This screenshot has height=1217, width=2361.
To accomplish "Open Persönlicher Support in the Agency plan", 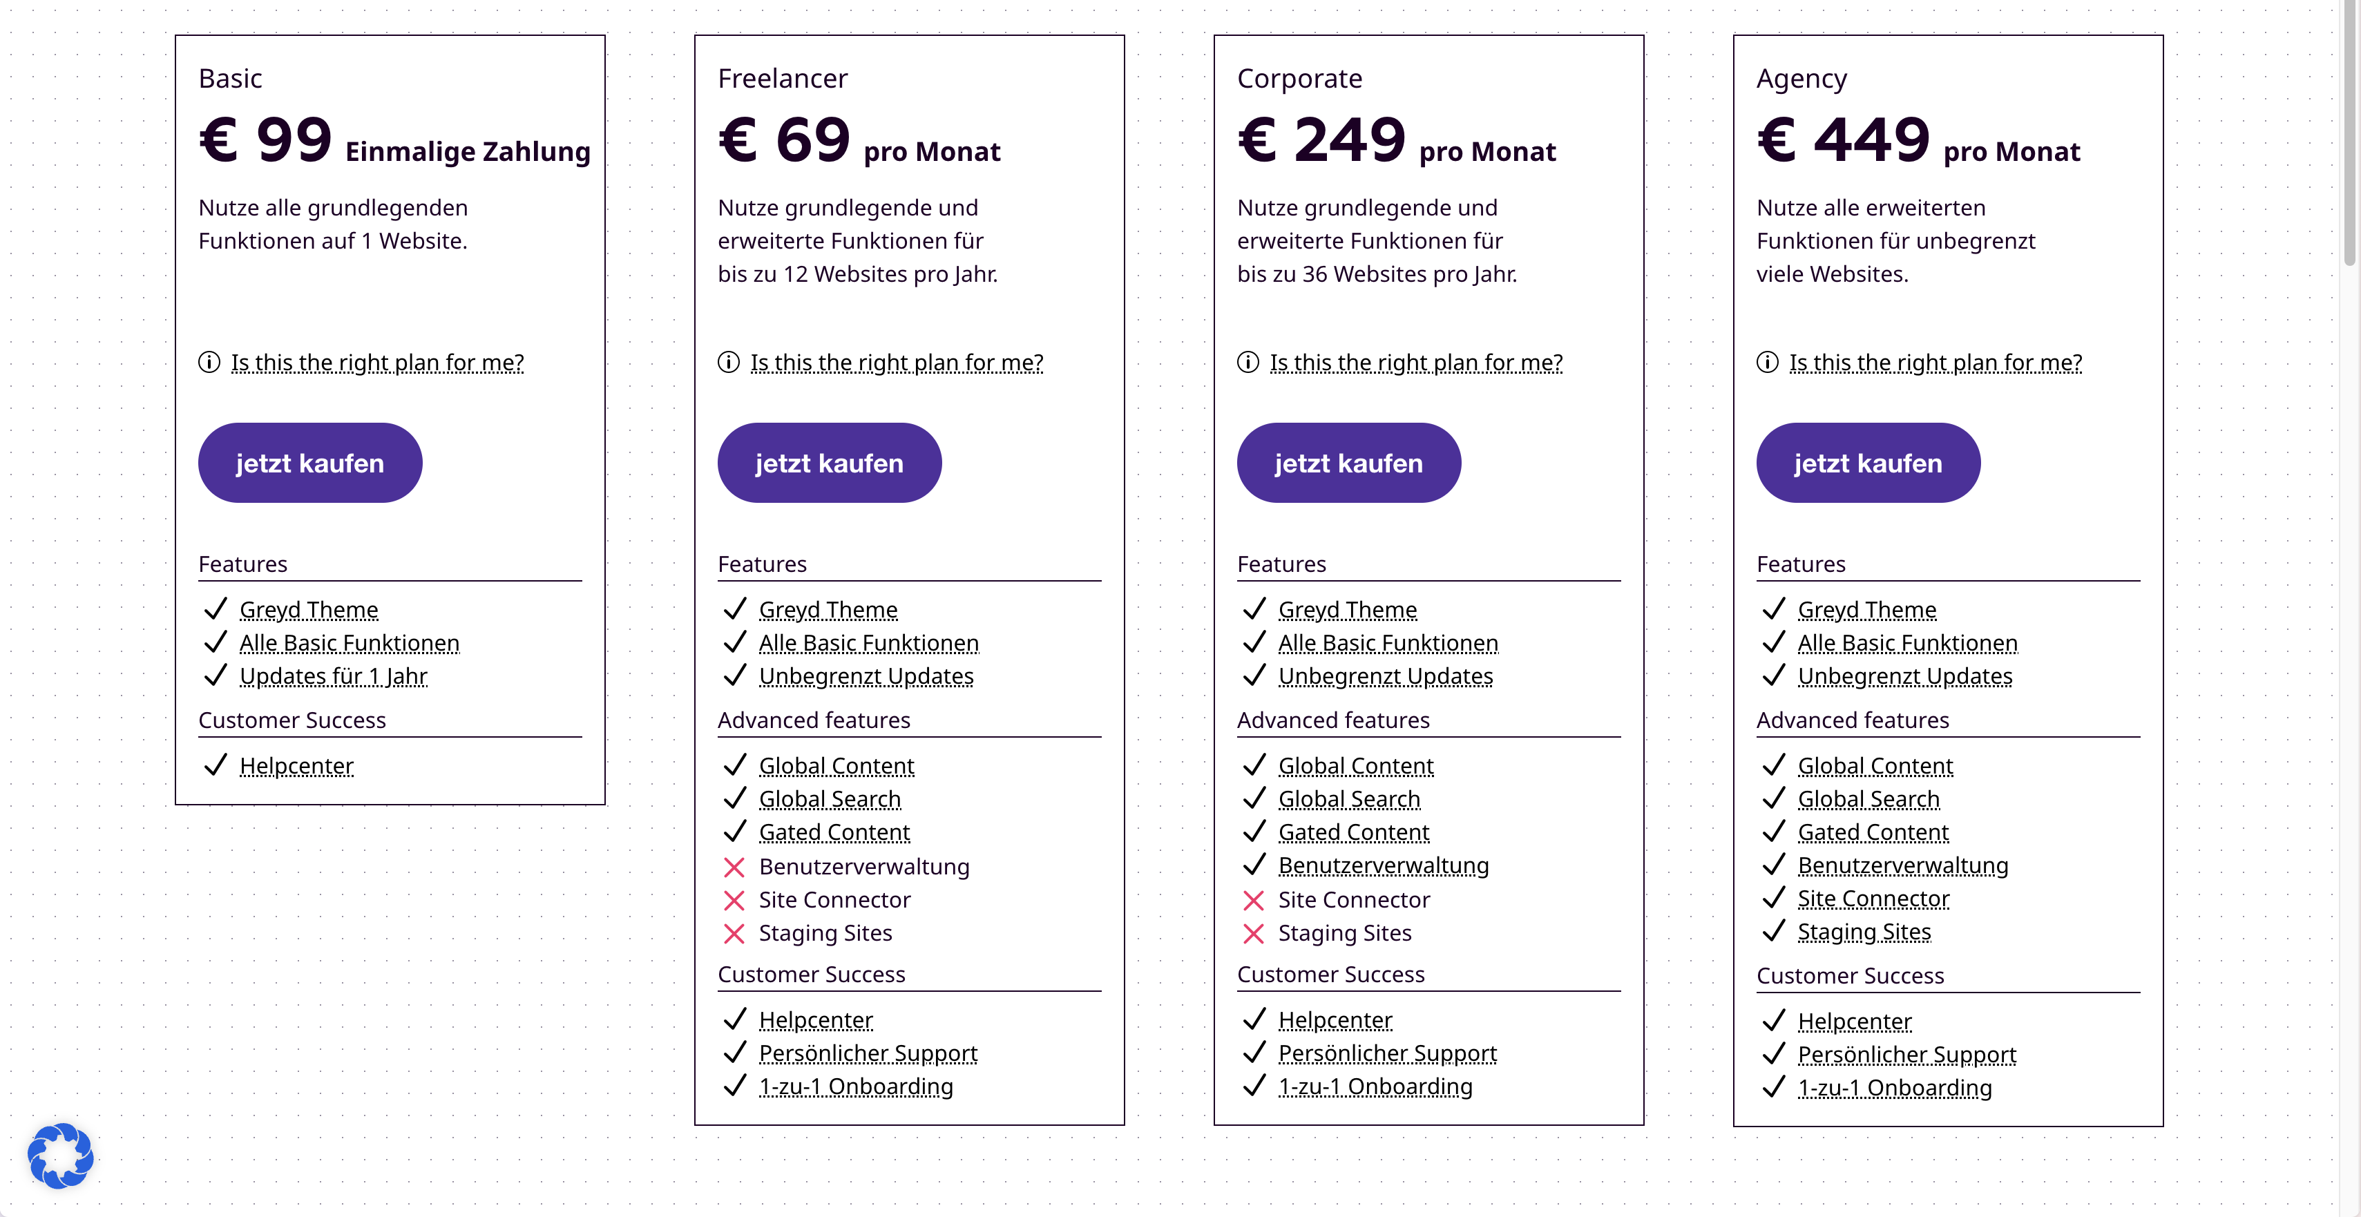I will (1907, 1055).
